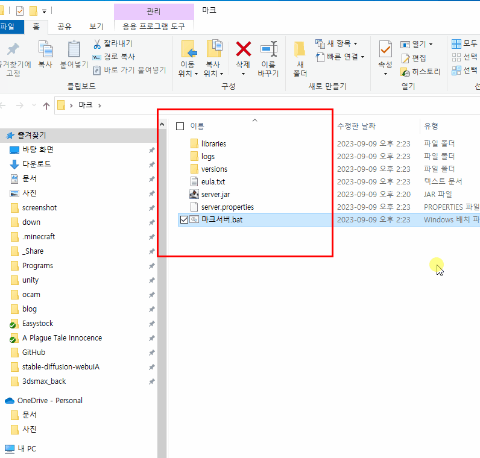Click the Back arrow navigation button
The width and height of the screenshot is (480, 458).
[3, 106]
